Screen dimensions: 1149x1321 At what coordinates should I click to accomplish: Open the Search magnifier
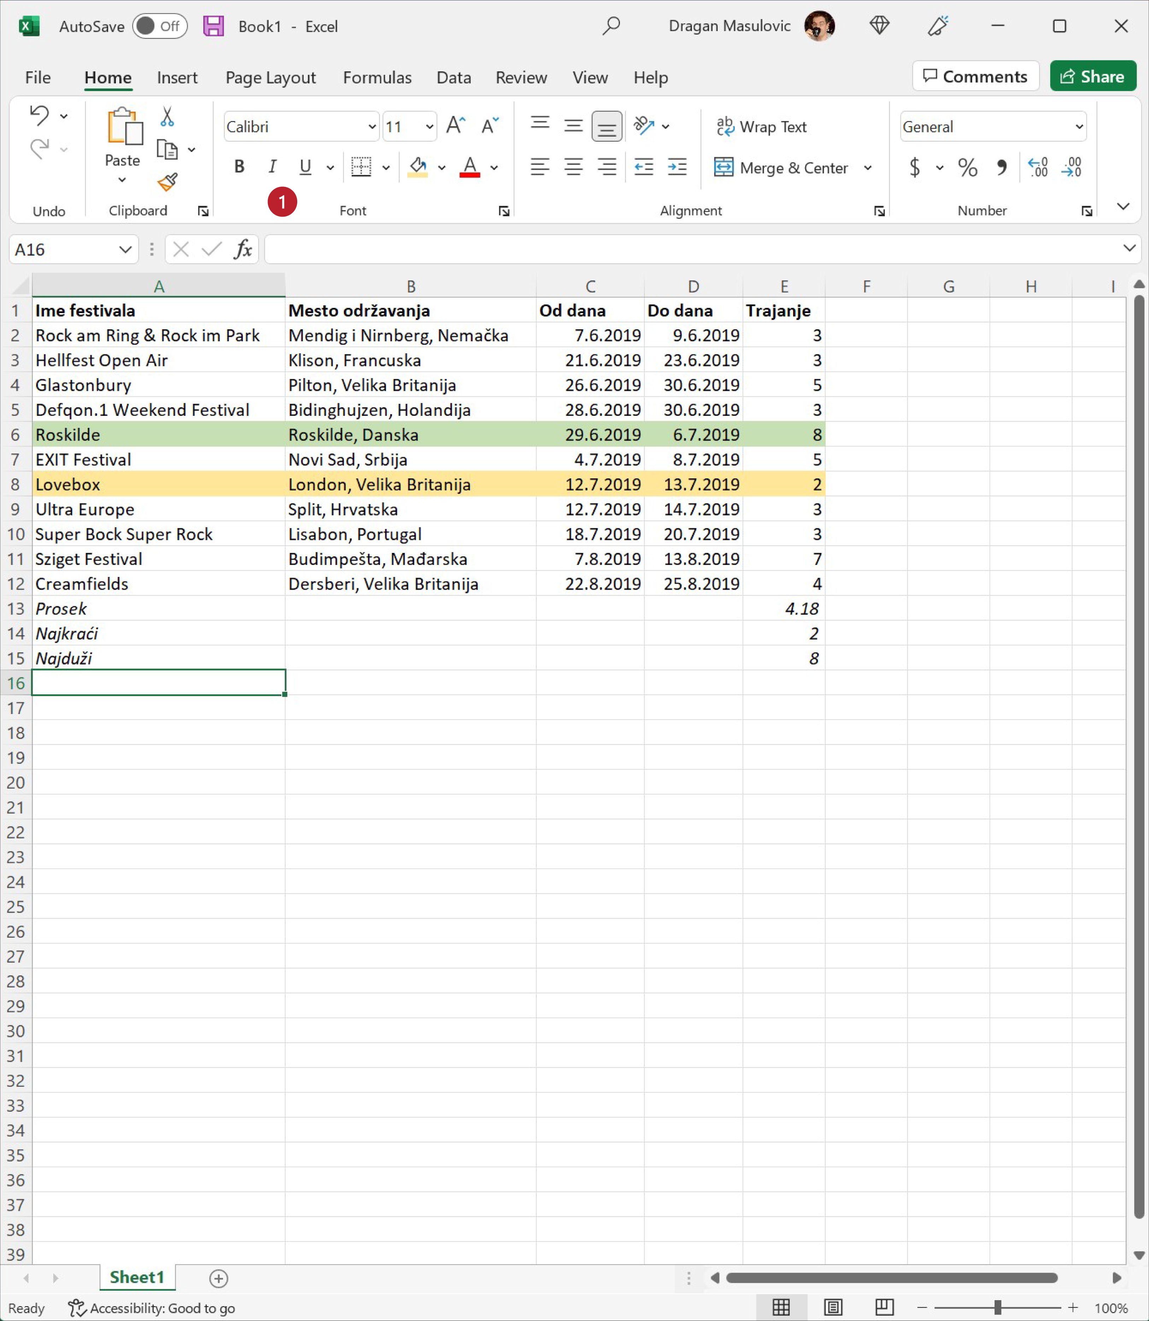pyautogui.click(x=611, y=26)
